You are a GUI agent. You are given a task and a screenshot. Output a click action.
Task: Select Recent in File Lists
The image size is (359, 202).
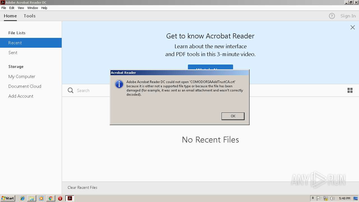pyautogui.click(x=31, y=43)
